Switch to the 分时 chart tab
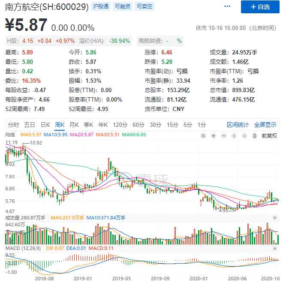283x282 pixels. [13, 125]
